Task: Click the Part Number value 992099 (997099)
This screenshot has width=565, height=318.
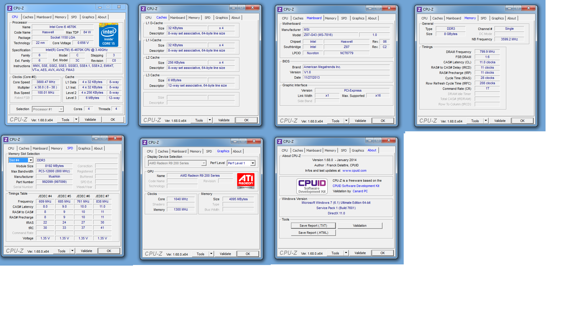Action: coord(54,182)
